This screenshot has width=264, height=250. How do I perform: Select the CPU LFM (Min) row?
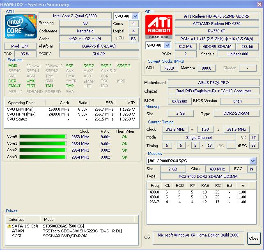[71, 109]
